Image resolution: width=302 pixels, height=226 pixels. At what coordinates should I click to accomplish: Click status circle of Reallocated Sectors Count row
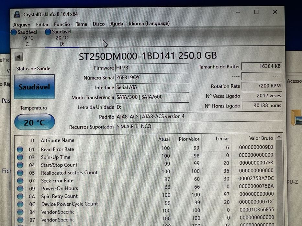point(20,173)
